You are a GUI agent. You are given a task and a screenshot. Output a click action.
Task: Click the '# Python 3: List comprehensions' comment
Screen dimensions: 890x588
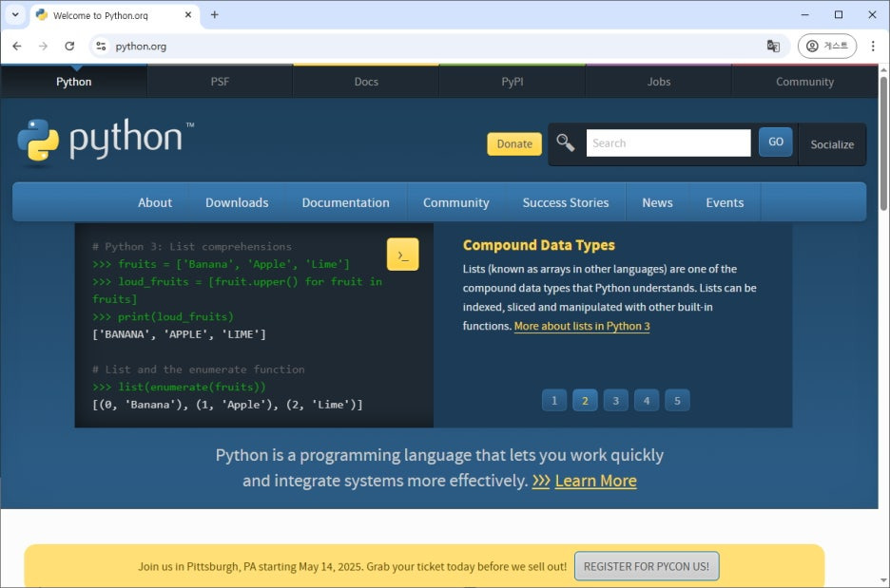[192, 247]
